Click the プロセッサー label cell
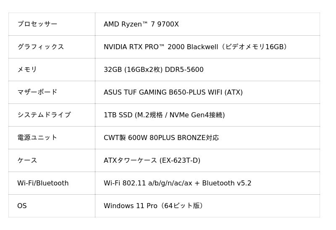The height and width of the screenshot is (230, 336). click(x=37, y=24)
